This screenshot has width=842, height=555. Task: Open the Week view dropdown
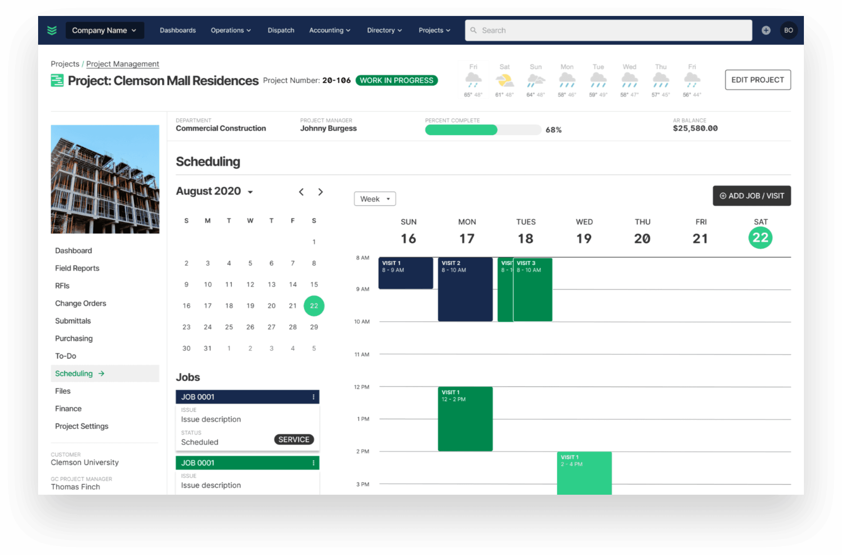[x=375, y=199]
